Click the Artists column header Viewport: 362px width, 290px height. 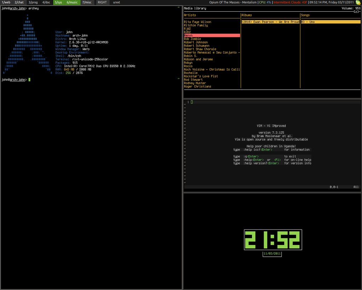tap(190, 15)
